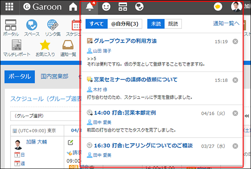Open the application grid menu

tap(9, 7)
